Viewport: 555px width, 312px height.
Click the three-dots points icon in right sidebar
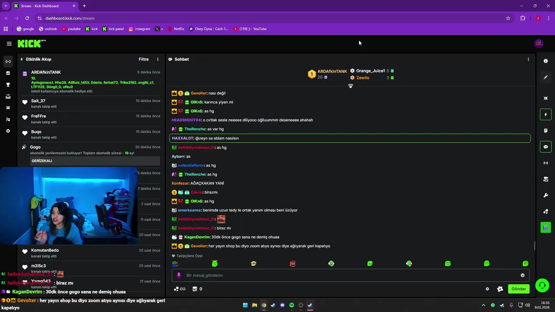coord(545,211)
